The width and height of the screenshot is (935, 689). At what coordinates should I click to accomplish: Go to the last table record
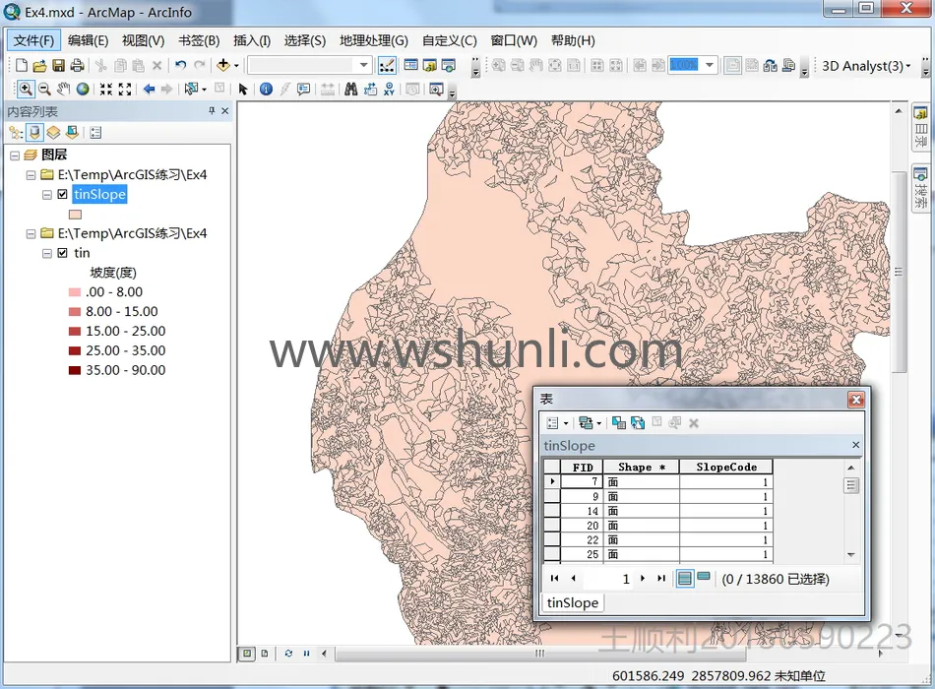661,579
